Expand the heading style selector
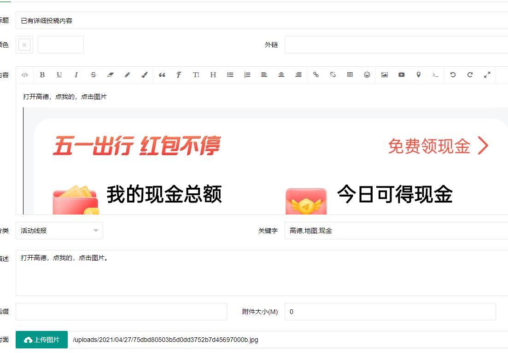This screenshot has width=508, height=353. click(x=213, y=75)
